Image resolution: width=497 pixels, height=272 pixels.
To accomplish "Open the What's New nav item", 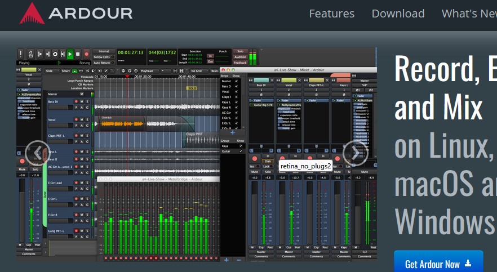I will [x=469, y=14].
